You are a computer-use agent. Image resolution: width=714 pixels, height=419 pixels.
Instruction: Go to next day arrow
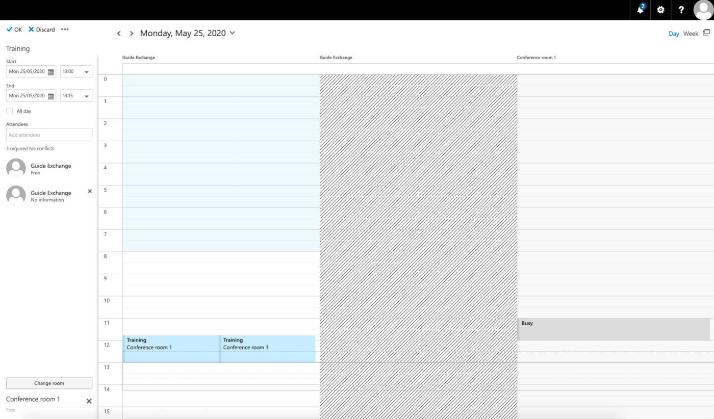coord(131,34)
